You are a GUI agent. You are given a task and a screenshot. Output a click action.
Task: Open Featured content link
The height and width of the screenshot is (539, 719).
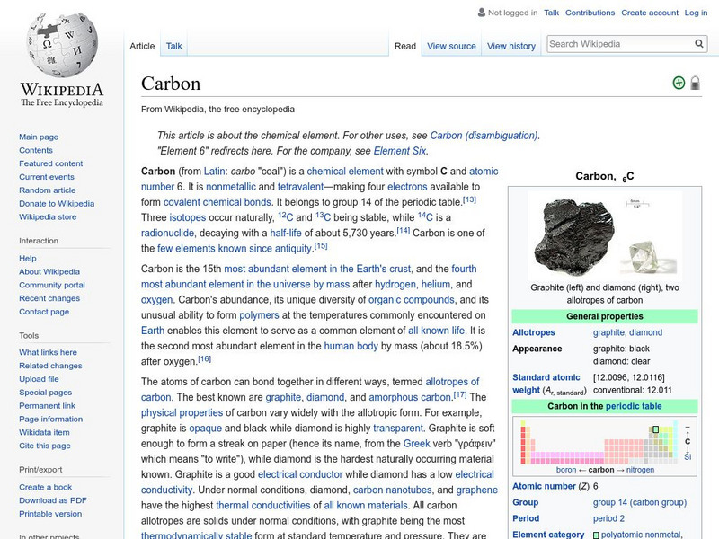[51, 163]
